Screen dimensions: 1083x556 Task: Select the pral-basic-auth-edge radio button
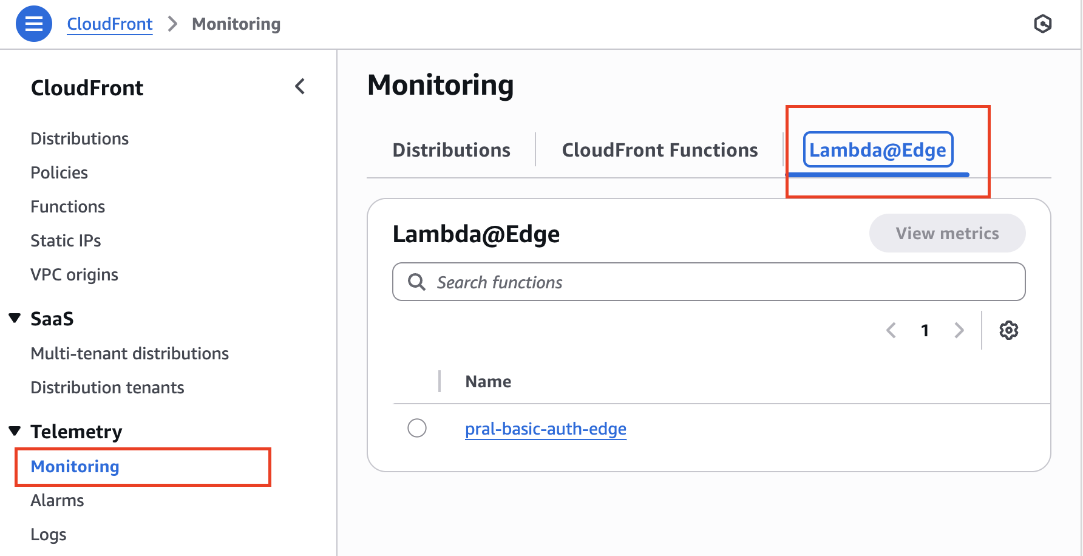click(417, 428)
